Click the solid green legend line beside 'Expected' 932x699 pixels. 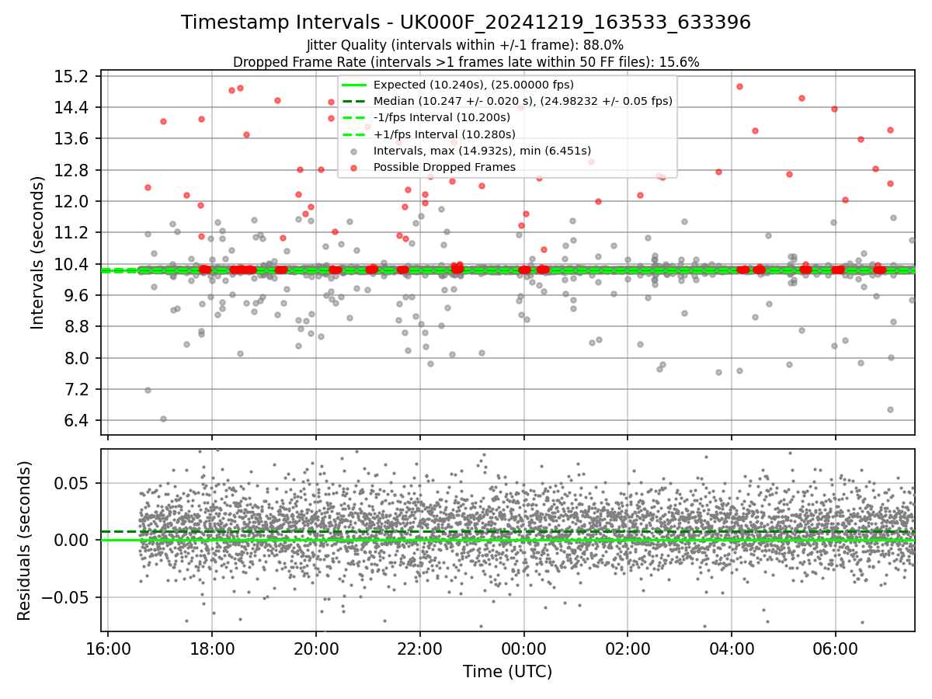(353, 85)
